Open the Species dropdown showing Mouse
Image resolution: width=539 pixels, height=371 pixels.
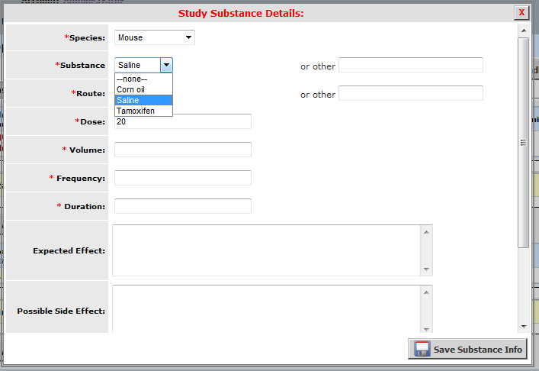click(154, 37)
